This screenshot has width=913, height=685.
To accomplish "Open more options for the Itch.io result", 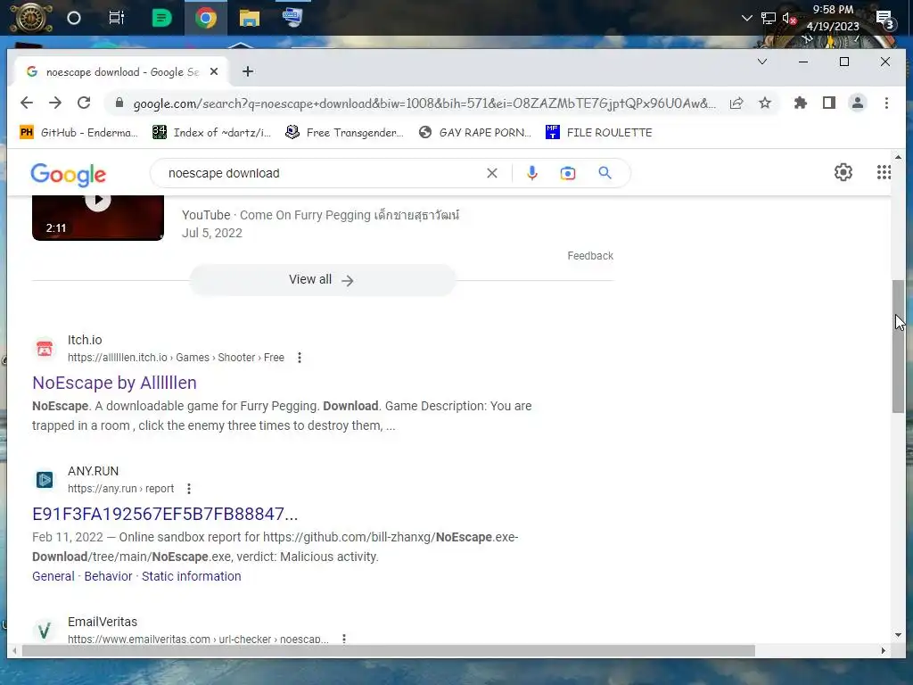I will 300,358.
